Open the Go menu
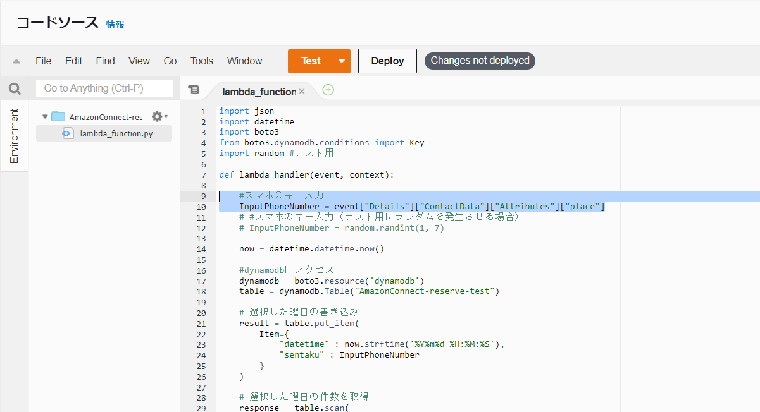Screen dimensions: 760x412 pos(170,61)
